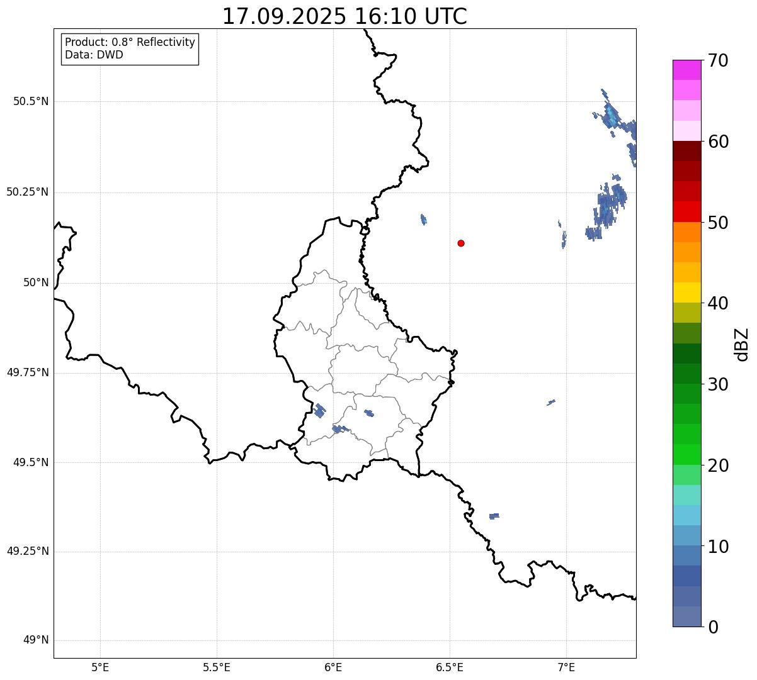Image resolution: width=757 pixels, height=680 pixels.
Task: Click the small echo left of the red dot
Action: click(423, 220)
